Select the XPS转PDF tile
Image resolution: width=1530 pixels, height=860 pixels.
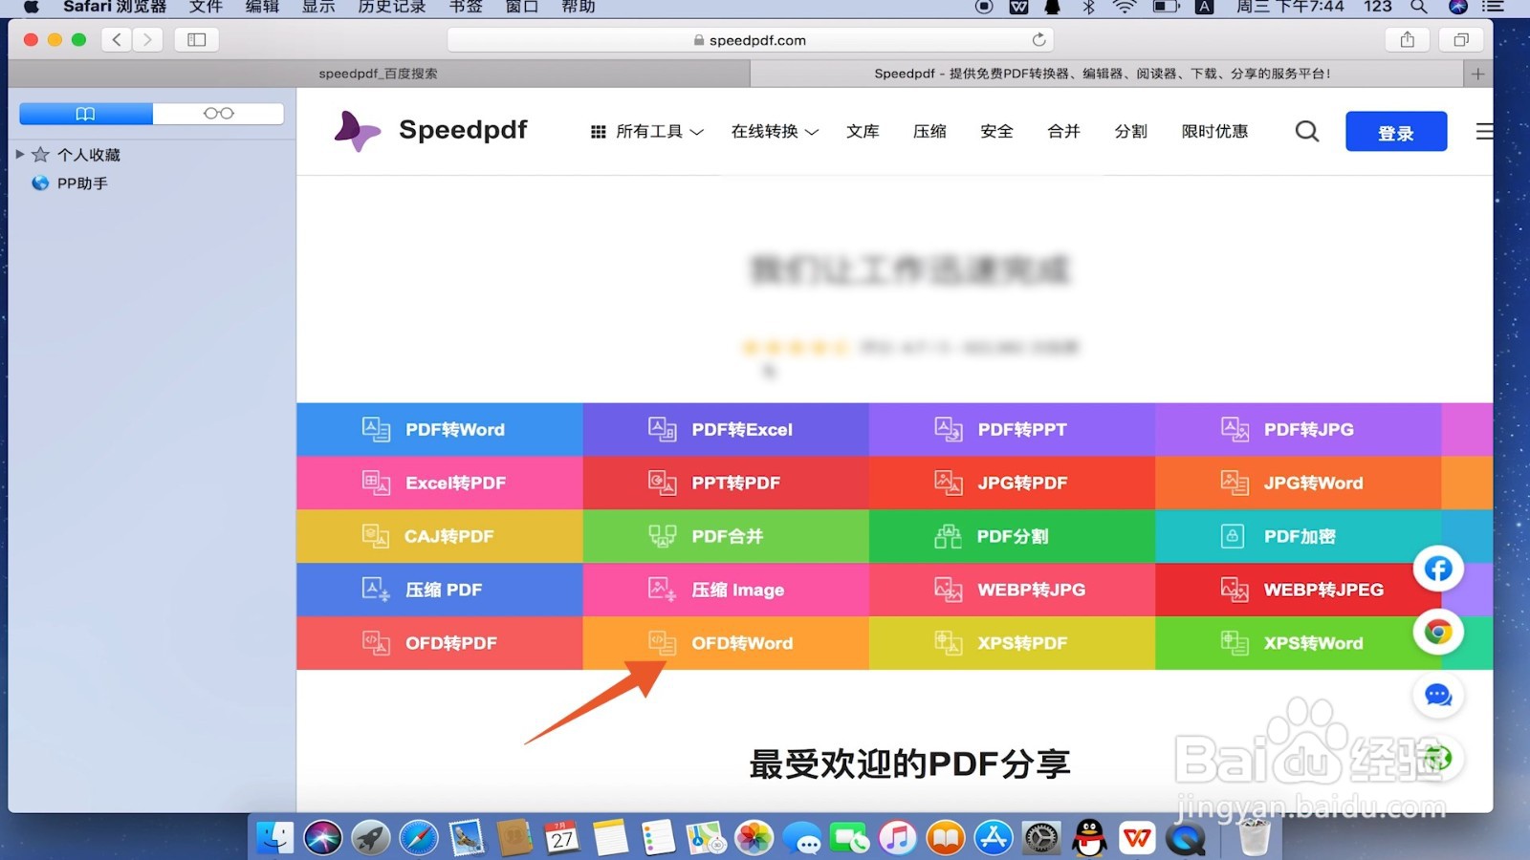coord(1012,643)
